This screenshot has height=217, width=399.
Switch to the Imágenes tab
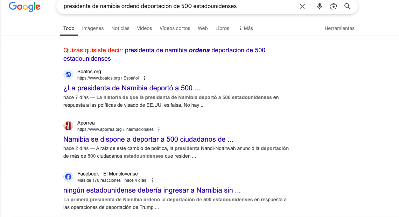pos(93,28)
